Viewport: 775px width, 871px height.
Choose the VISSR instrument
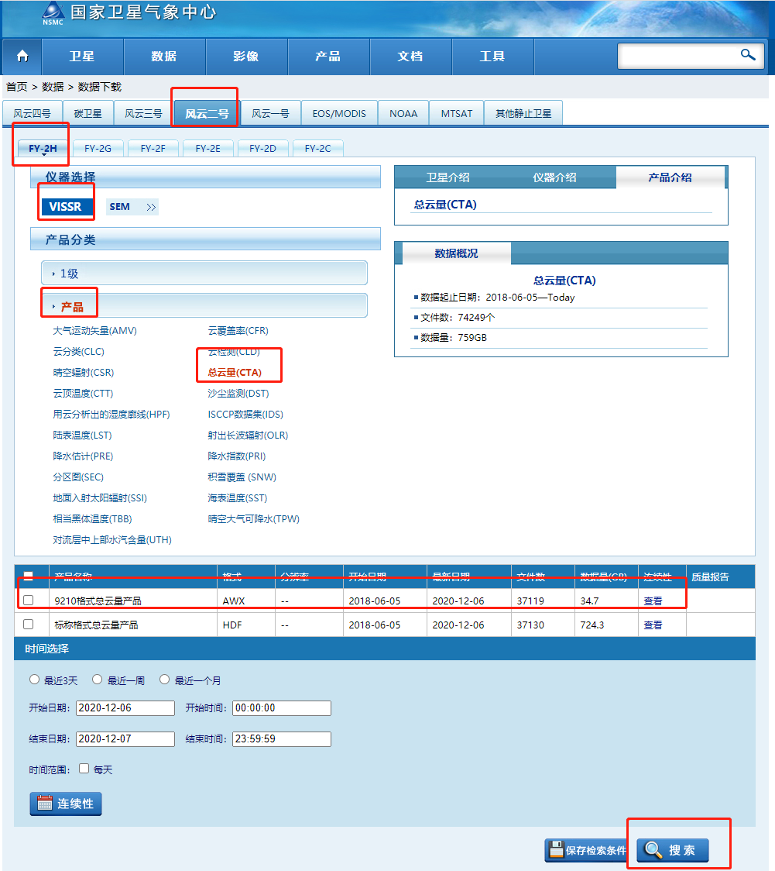pyautogui.click(x=66, y=207)
